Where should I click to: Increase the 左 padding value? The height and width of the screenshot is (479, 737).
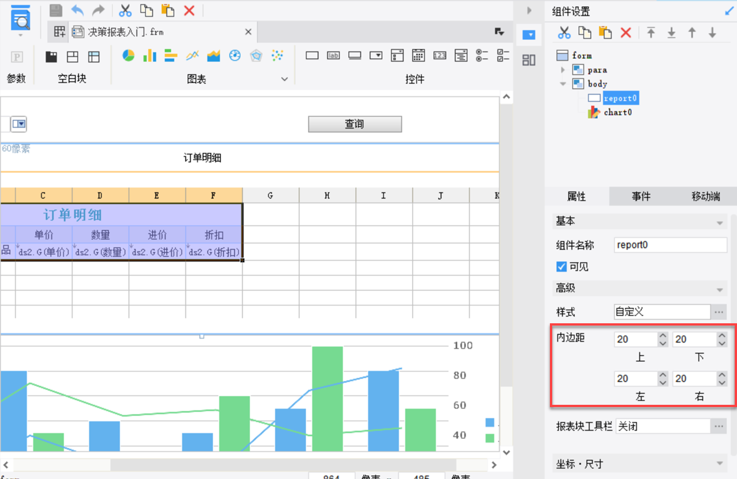click(663, 375)
